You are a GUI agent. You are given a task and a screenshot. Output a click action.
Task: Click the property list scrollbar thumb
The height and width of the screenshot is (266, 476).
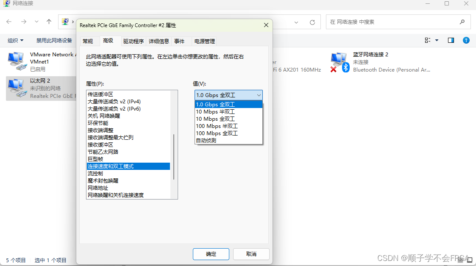pyautogui.click(x=174, y=157)
